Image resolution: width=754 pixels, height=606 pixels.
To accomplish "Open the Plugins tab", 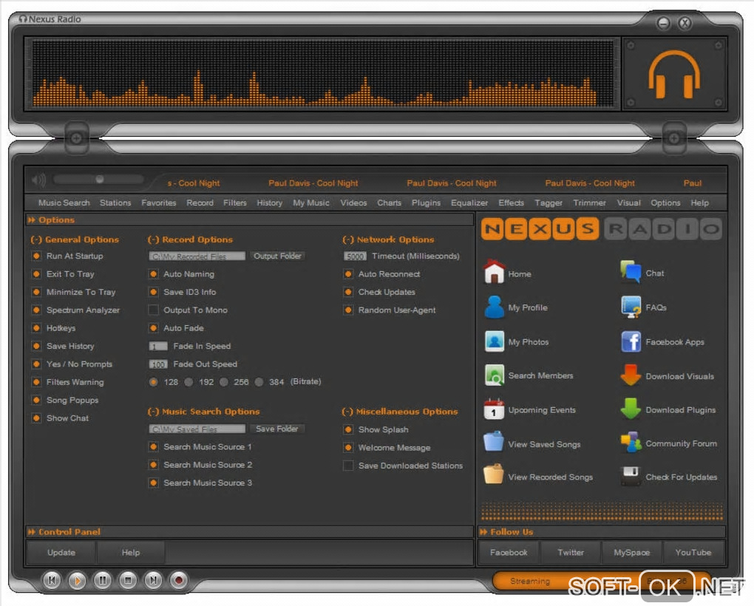I will 426,202.
